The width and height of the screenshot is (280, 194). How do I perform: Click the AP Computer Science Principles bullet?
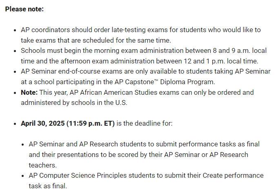tap(146, 181)
